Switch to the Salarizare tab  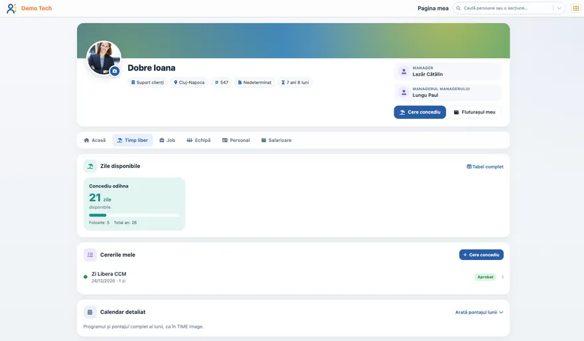coord(276,141)
